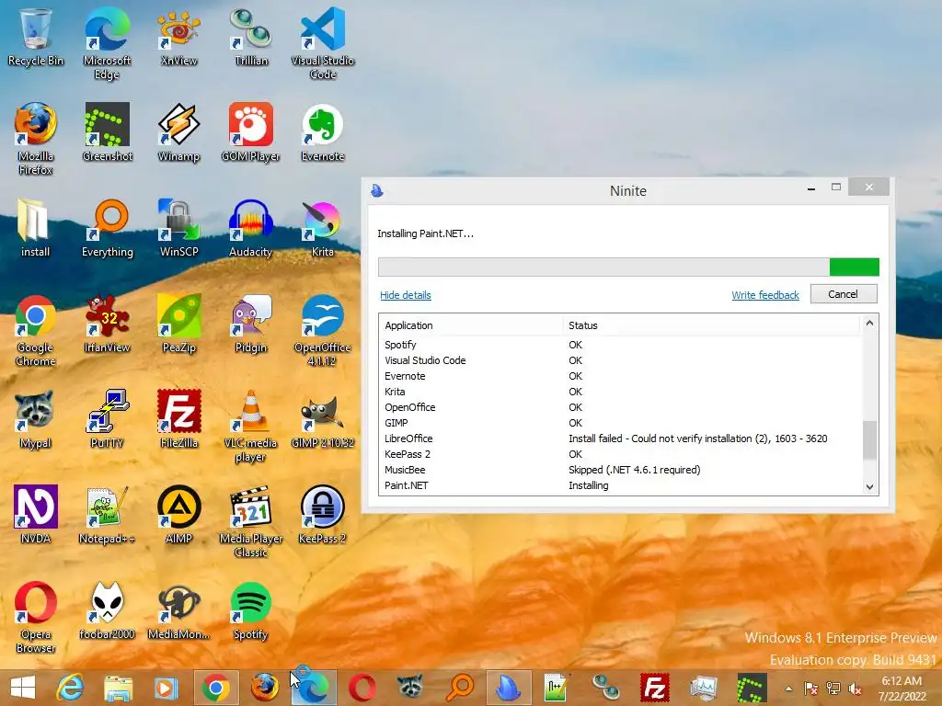942x706 pixels.
Task: Select the Evernote desktop shortcut
Action: pos(323,132)
